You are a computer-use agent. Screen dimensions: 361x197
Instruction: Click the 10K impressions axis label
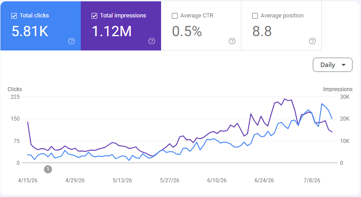(x=344, y=141)
